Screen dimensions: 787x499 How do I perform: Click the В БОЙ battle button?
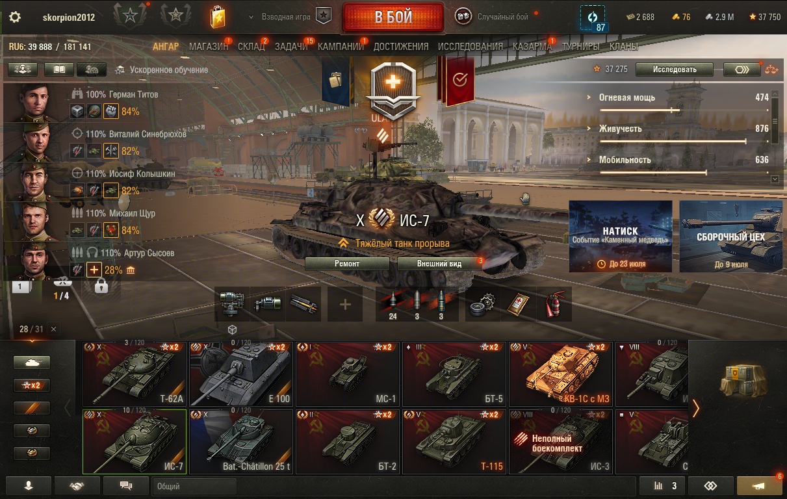[x=393, y=18]
